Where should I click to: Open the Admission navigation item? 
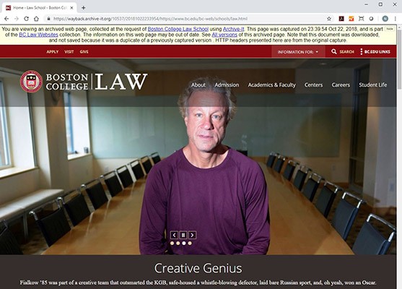click(x=227, y=85)
